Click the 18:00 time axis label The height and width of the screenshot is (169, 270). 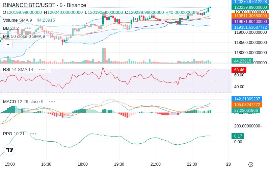click(83, 164)
